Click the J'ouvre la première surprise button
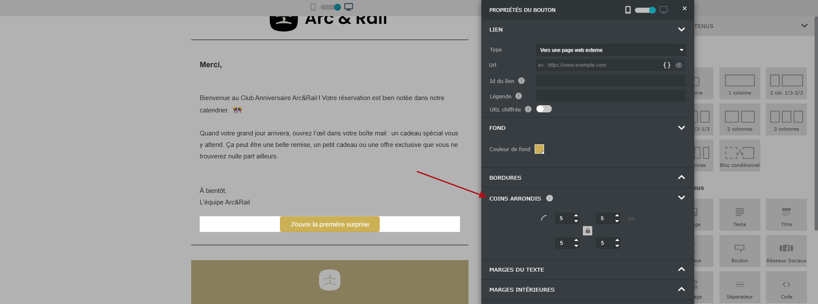This screenshot has height=304, width=818. [x=330, y=224]
